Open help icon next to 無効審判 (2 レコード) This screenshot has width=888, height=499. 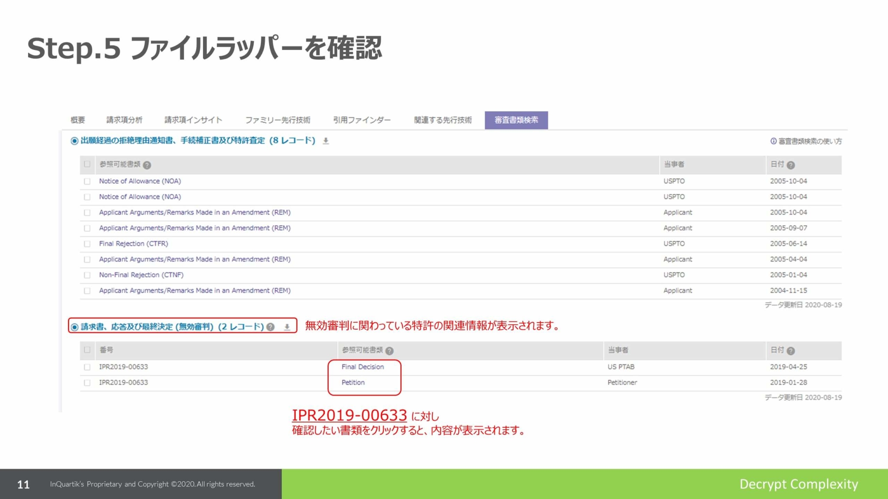[271, 327]
